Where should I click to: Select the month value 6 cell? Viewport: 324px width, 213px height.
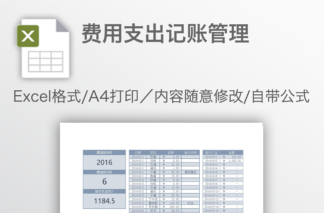click(x=104, y=181)
